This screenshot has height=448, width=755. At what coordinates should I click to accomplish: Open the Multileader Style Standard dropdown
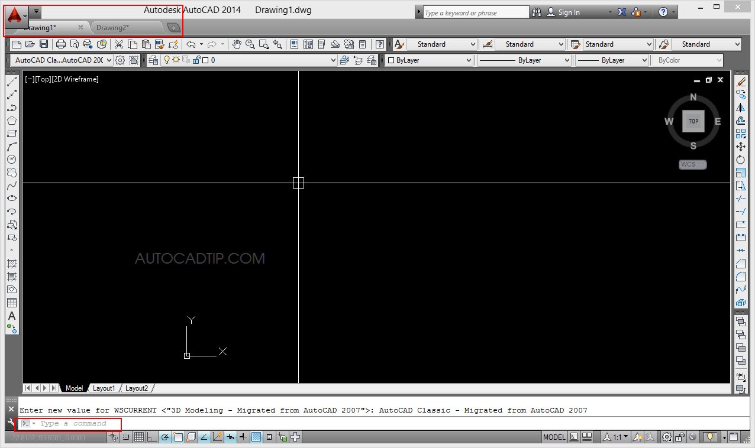click(x=706, y=44)
